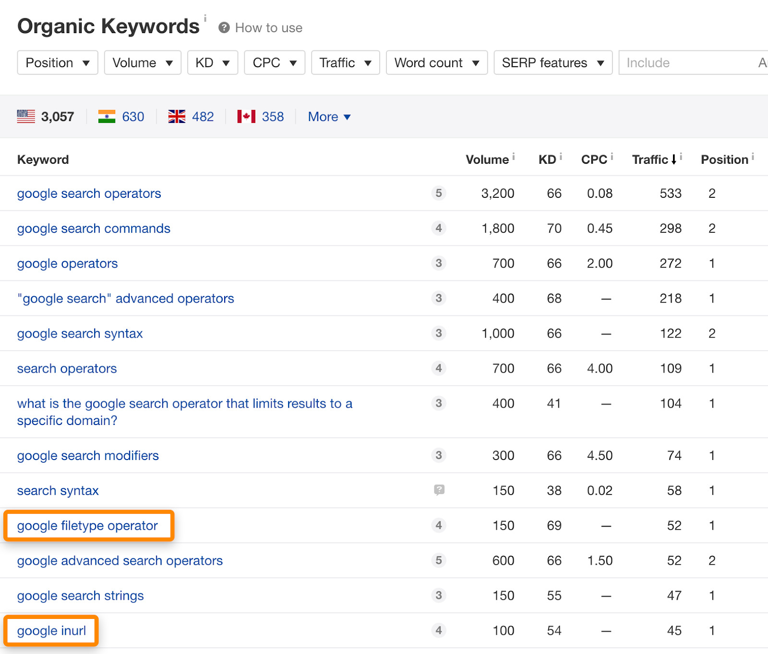Open the google inurl keyword link
The height and width of the screenshot is (654, 768).
51,630
